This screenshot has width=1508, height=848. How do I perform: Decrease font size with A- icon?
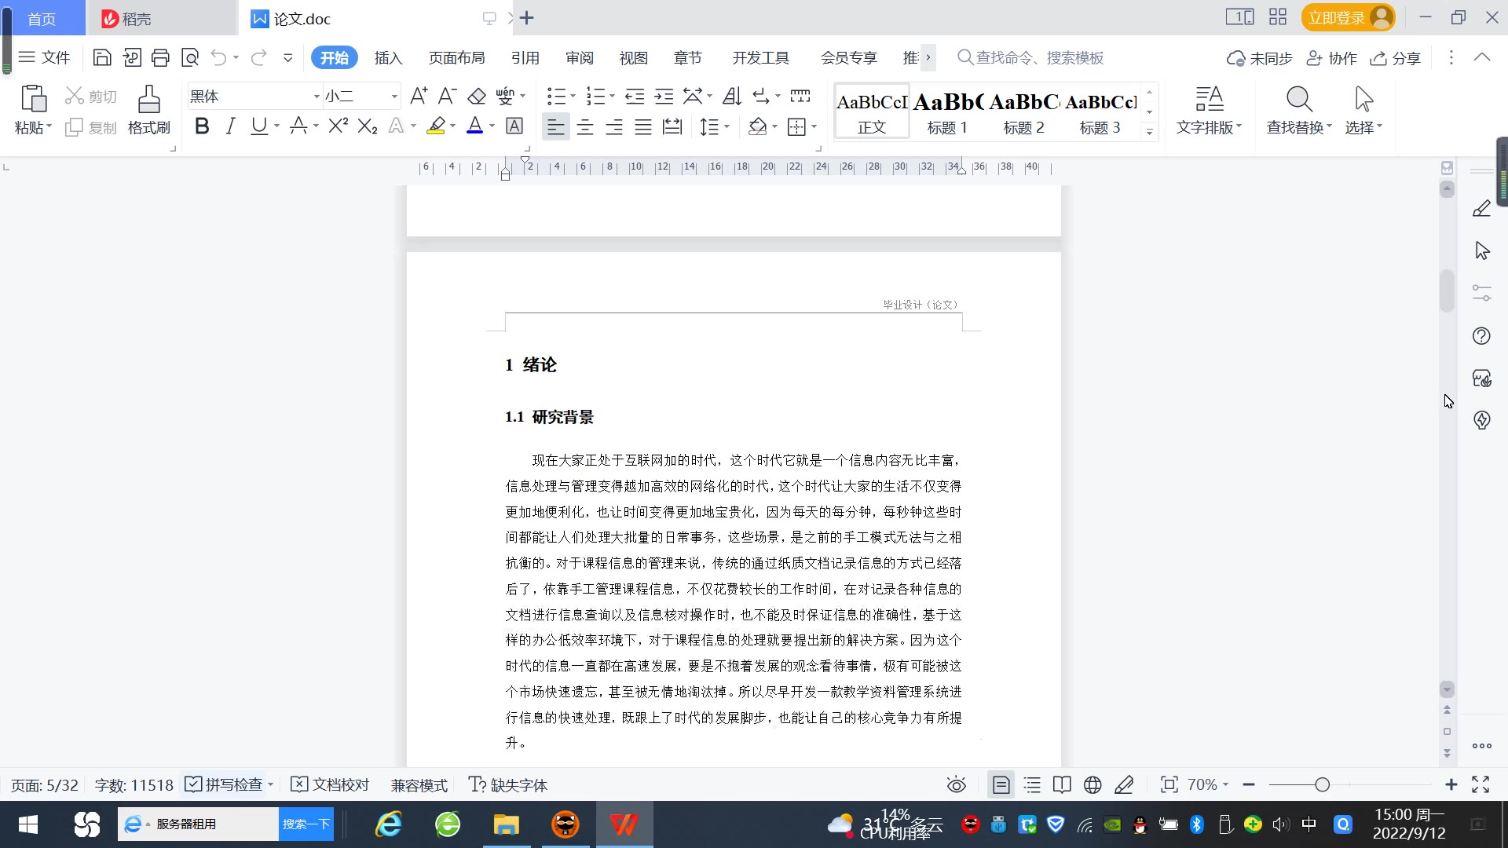(x=447, y=96)
